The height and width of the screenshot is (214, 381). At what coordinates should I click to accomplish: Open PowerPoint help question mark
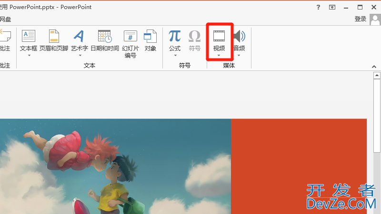click(318, 7)
